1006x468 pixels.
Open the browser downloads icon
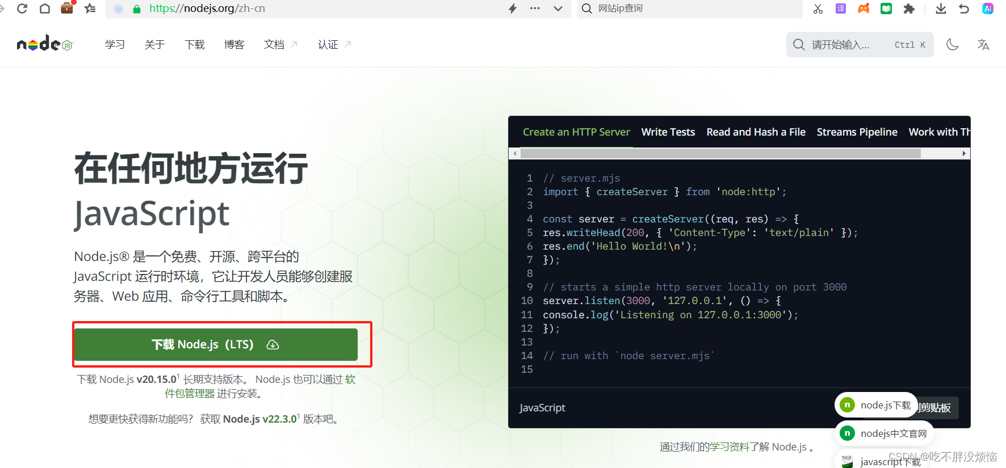[x=941, y=9]
